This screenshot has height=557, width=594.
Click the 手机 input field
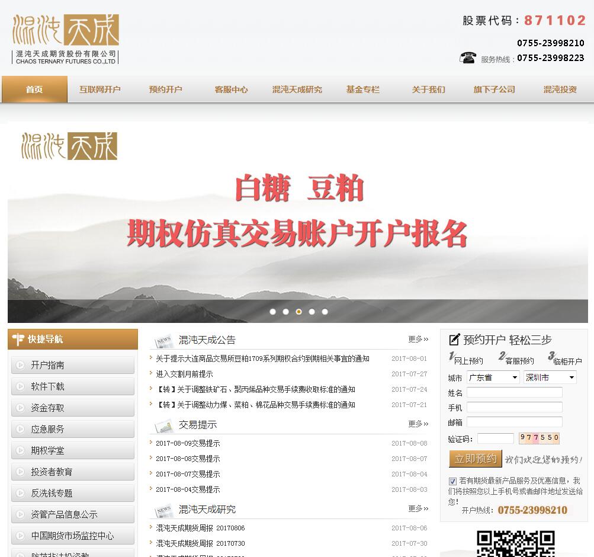(515, 407)
